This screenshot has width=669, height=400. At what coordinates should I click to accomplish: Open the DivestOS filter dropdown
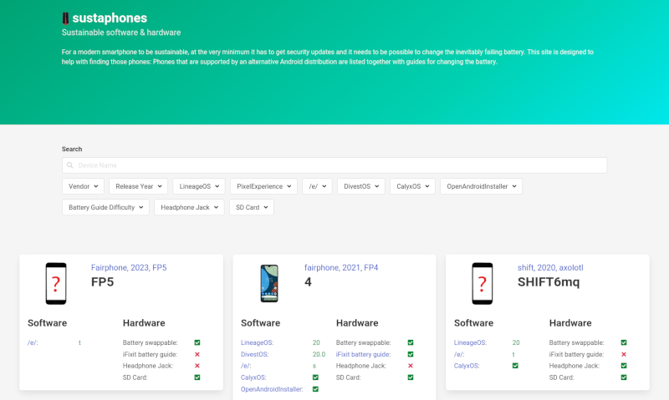361,186
